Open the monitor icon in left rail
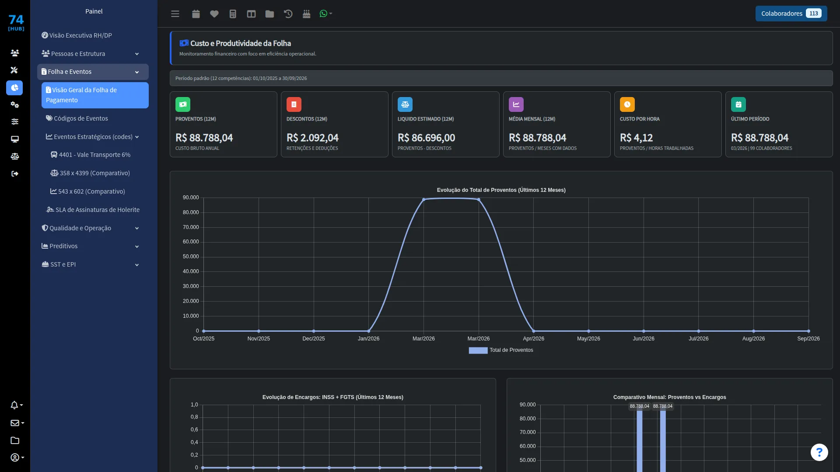 (14, 139)
